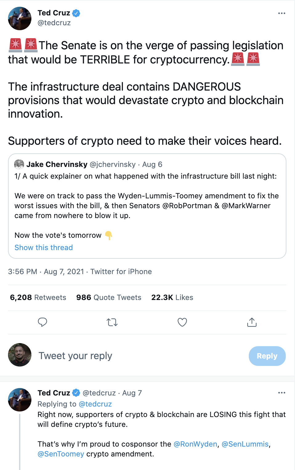The height and width of the screenshot is (470, 295).
Task: Open more options on main tweet
Action: click(x=281, y=13)
